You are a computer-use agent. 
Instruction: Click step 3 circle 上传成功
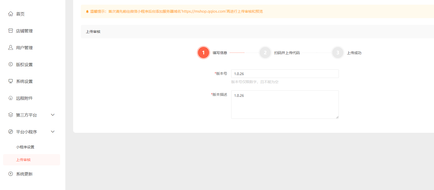click(338, 53)
